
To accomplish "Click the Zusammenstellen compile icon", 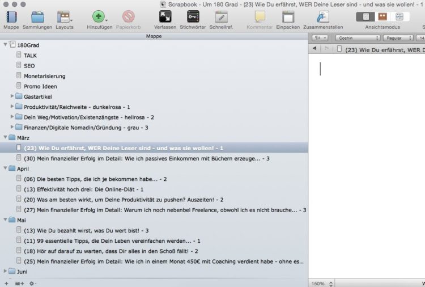I will [x=322, y=17].
